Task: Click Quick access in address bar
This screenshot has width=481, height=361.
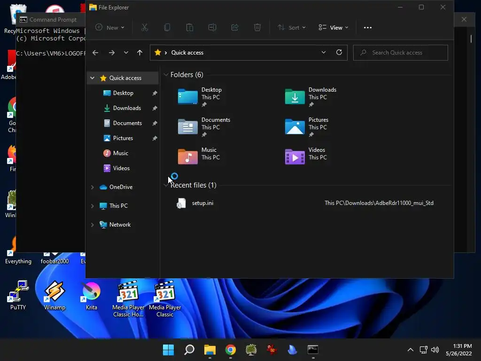Action: 187,53
